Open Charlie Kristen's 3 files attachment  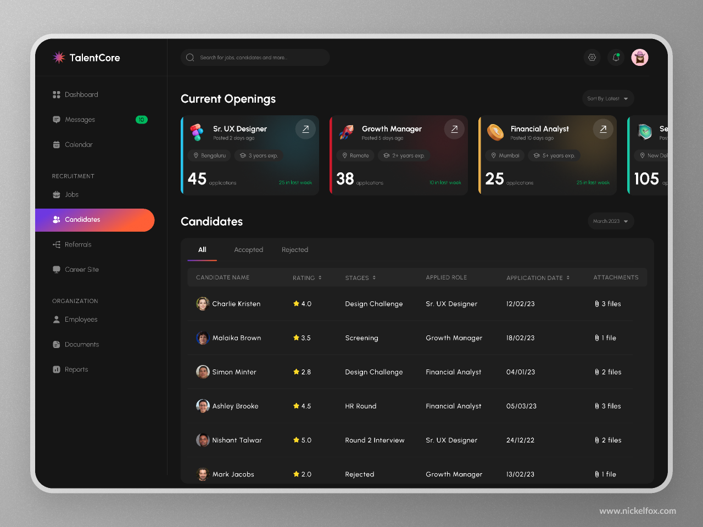[608, 304]
